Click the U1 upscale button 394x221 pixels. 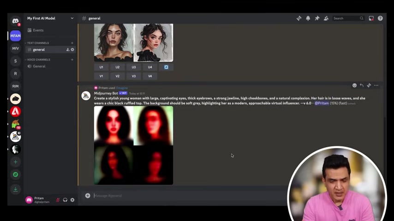pos(101,67)
